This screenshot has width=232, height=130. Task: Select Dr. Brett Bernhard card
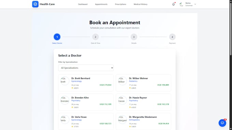pos(86,83)
